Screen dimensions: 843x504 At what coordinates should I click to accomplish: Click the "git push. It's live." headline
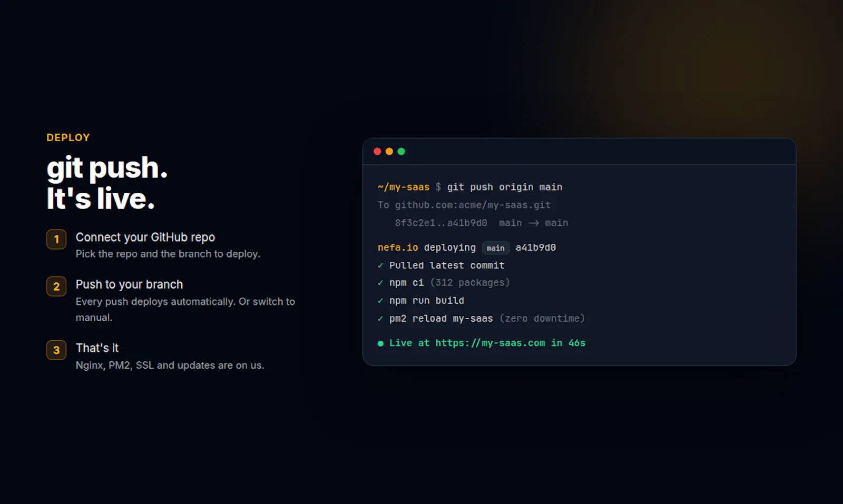tap(107, 183)
